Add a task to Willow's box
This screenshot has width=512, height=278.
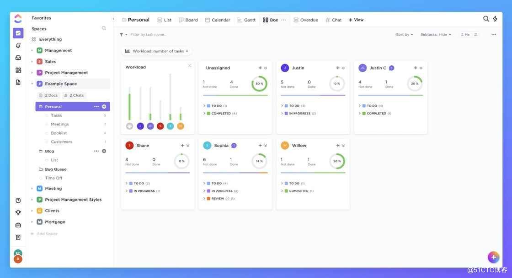[338, 145]
